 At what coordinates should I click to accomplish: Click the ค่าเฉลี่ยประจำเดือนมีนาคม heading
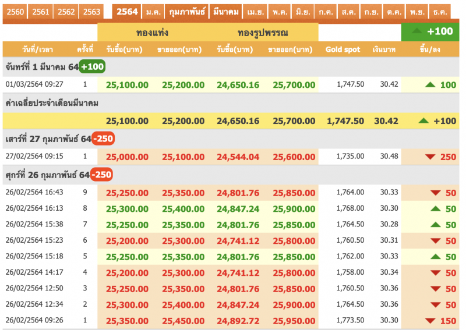click(x=52, y=103)
